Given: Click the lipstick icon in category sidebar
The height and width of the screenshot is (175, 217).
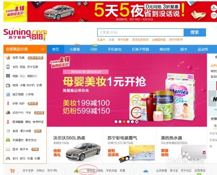Looking at the screenshot, I should tap(8, 103).
